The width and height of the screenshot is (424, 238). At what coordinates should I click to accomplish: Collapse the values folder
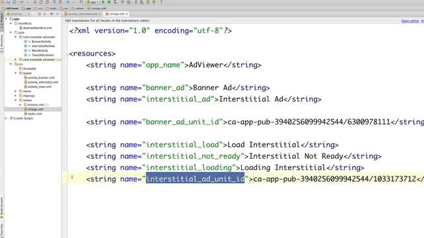coord(15,100)
